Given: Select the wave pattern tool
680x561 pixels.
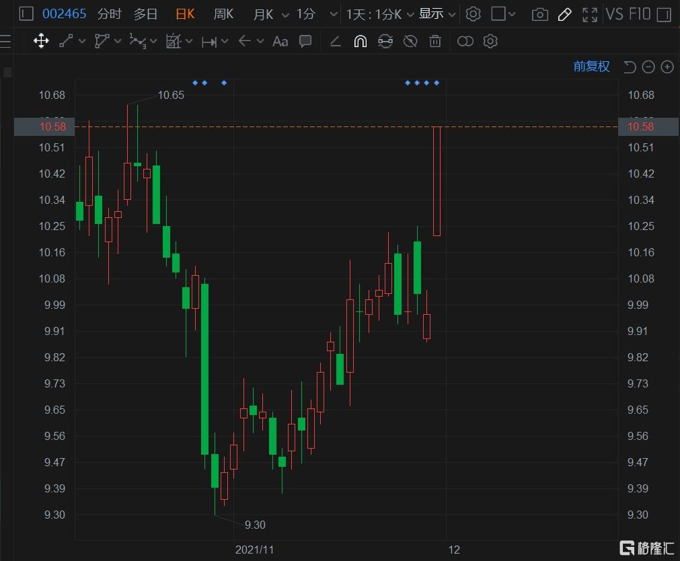Looking at the screenshot, I should click(137, 41).
